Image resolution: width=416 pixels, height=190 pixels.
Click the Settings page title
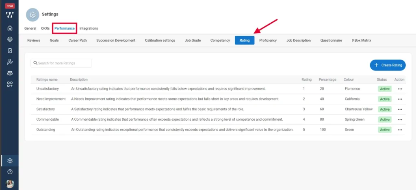[x=50, y=14]
